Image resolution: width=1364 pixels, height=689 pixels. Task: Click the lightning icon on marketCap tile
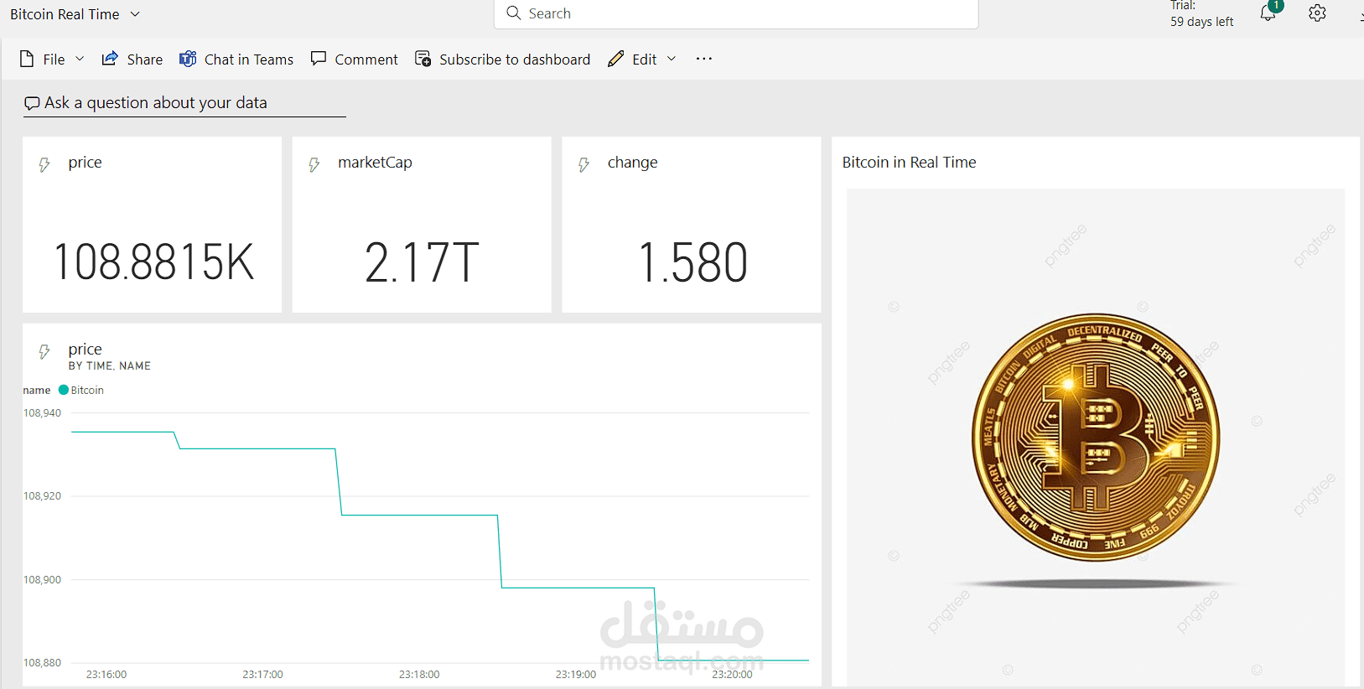[x=314, y=164]
